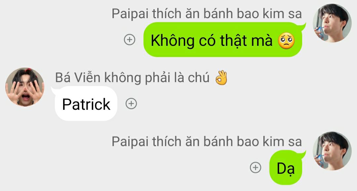
Task: Open Paipai's avatar beside the "Dạ" message
Action: pyautogui.click(x=332, y=151)
